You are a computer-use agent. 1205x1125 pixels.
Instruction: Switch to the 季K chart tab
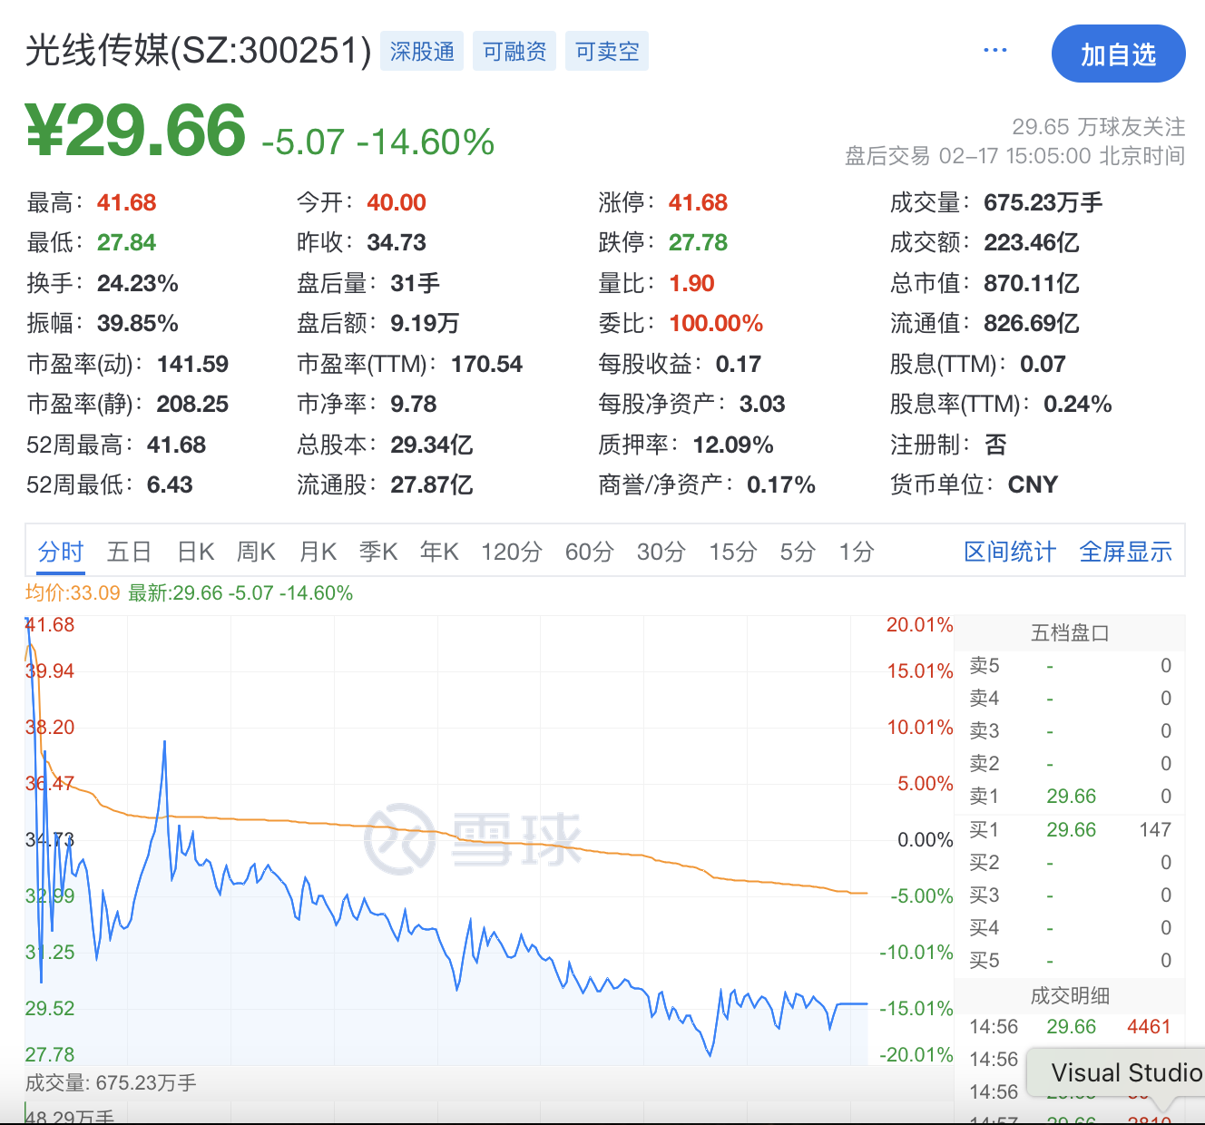pos(378,552)
